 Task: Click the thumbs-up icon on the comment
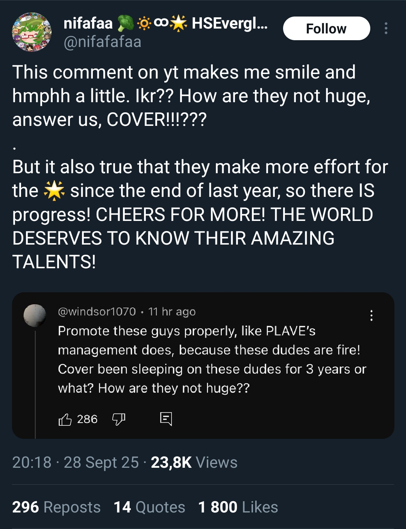(x=65, y=419)
